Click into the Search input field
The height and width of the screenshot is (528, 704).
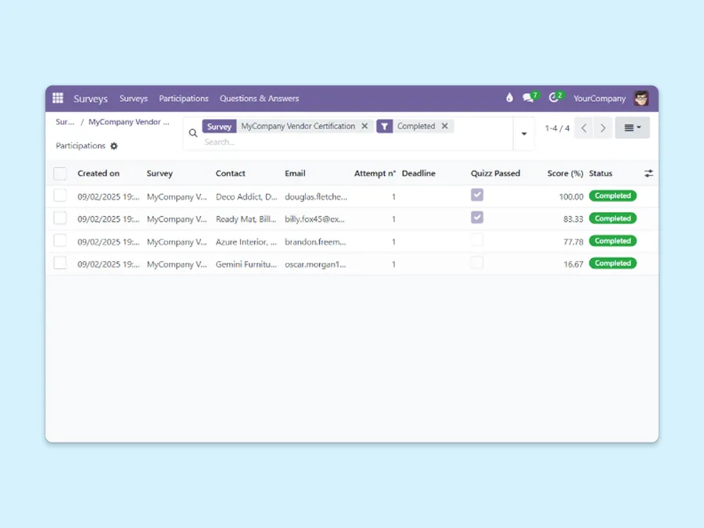(352, 142)
